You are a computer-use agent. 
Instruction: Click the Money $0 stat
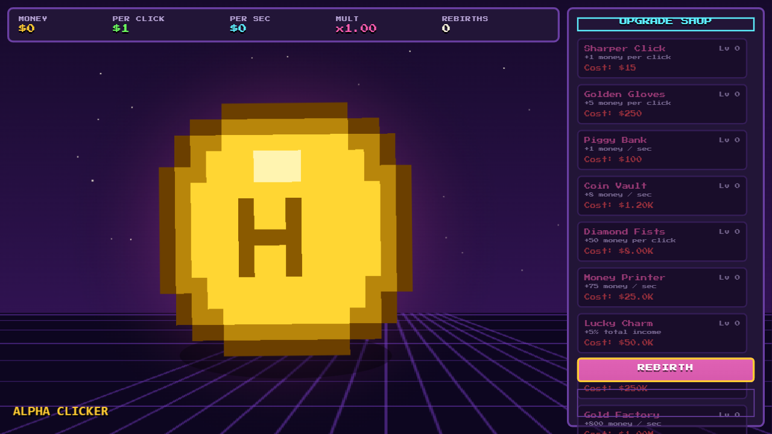pyautogui.click(x=33, y=24)
